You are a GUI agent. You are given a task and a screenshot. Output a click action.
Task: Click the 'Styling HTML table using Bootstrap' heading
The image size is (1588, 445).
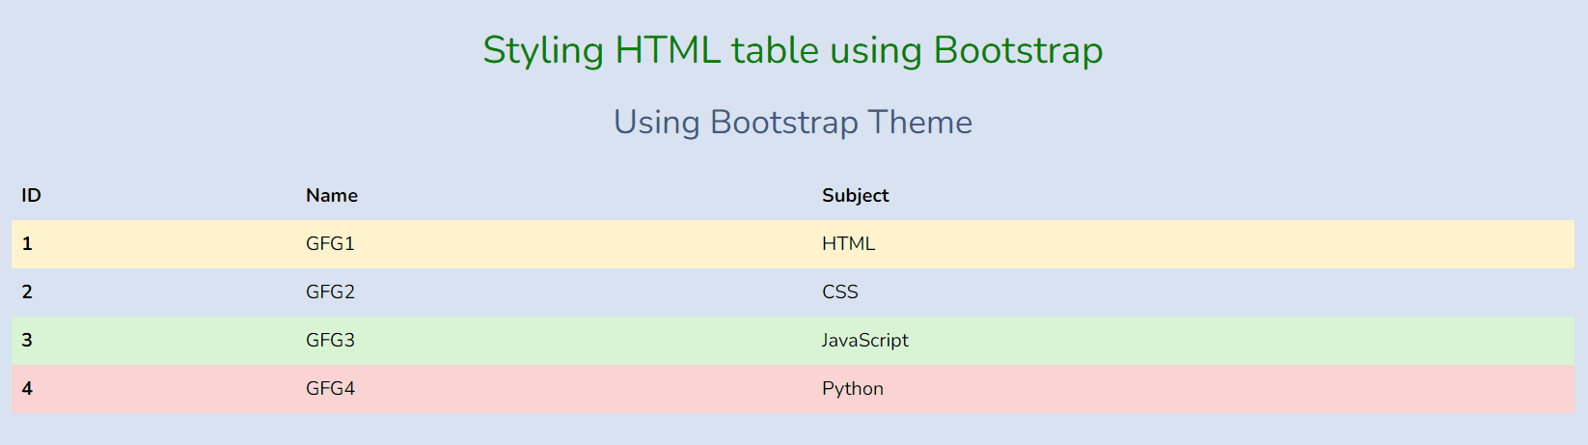(793, 50)
